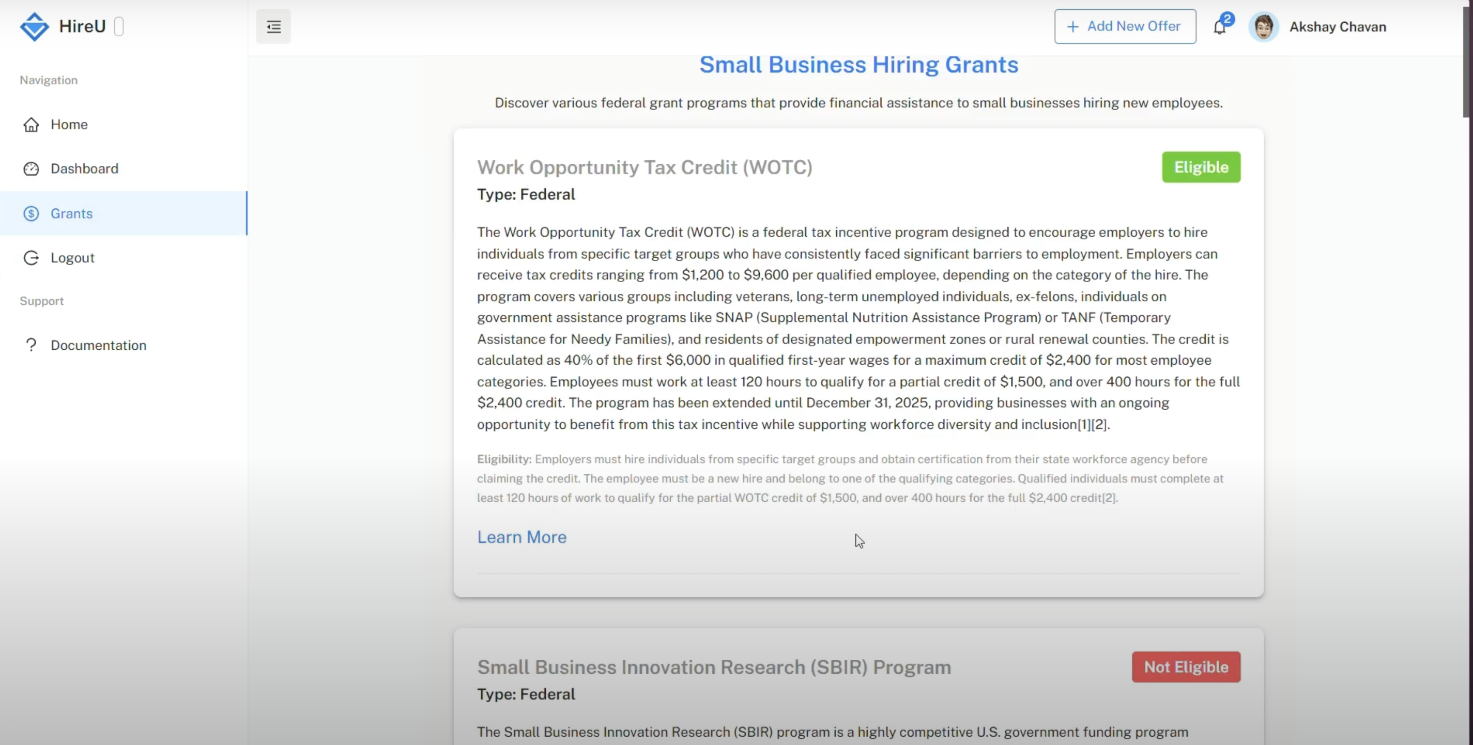The image size is (1473, 745).
Task: Click the Logout arrow icon
Action: [x=31, y=258]
